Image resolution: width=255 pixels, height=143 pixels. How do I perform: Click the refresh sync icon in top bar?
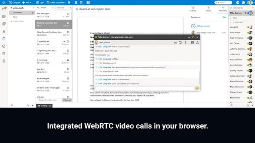click(x=4, y=2)
